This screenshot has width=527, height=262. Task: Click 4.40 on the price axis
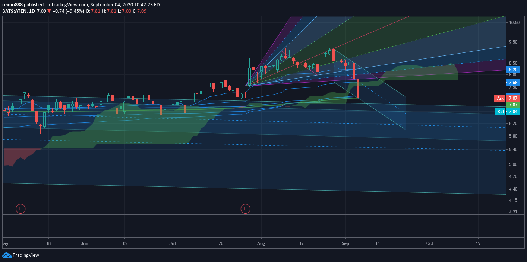[x=514, y=189]
